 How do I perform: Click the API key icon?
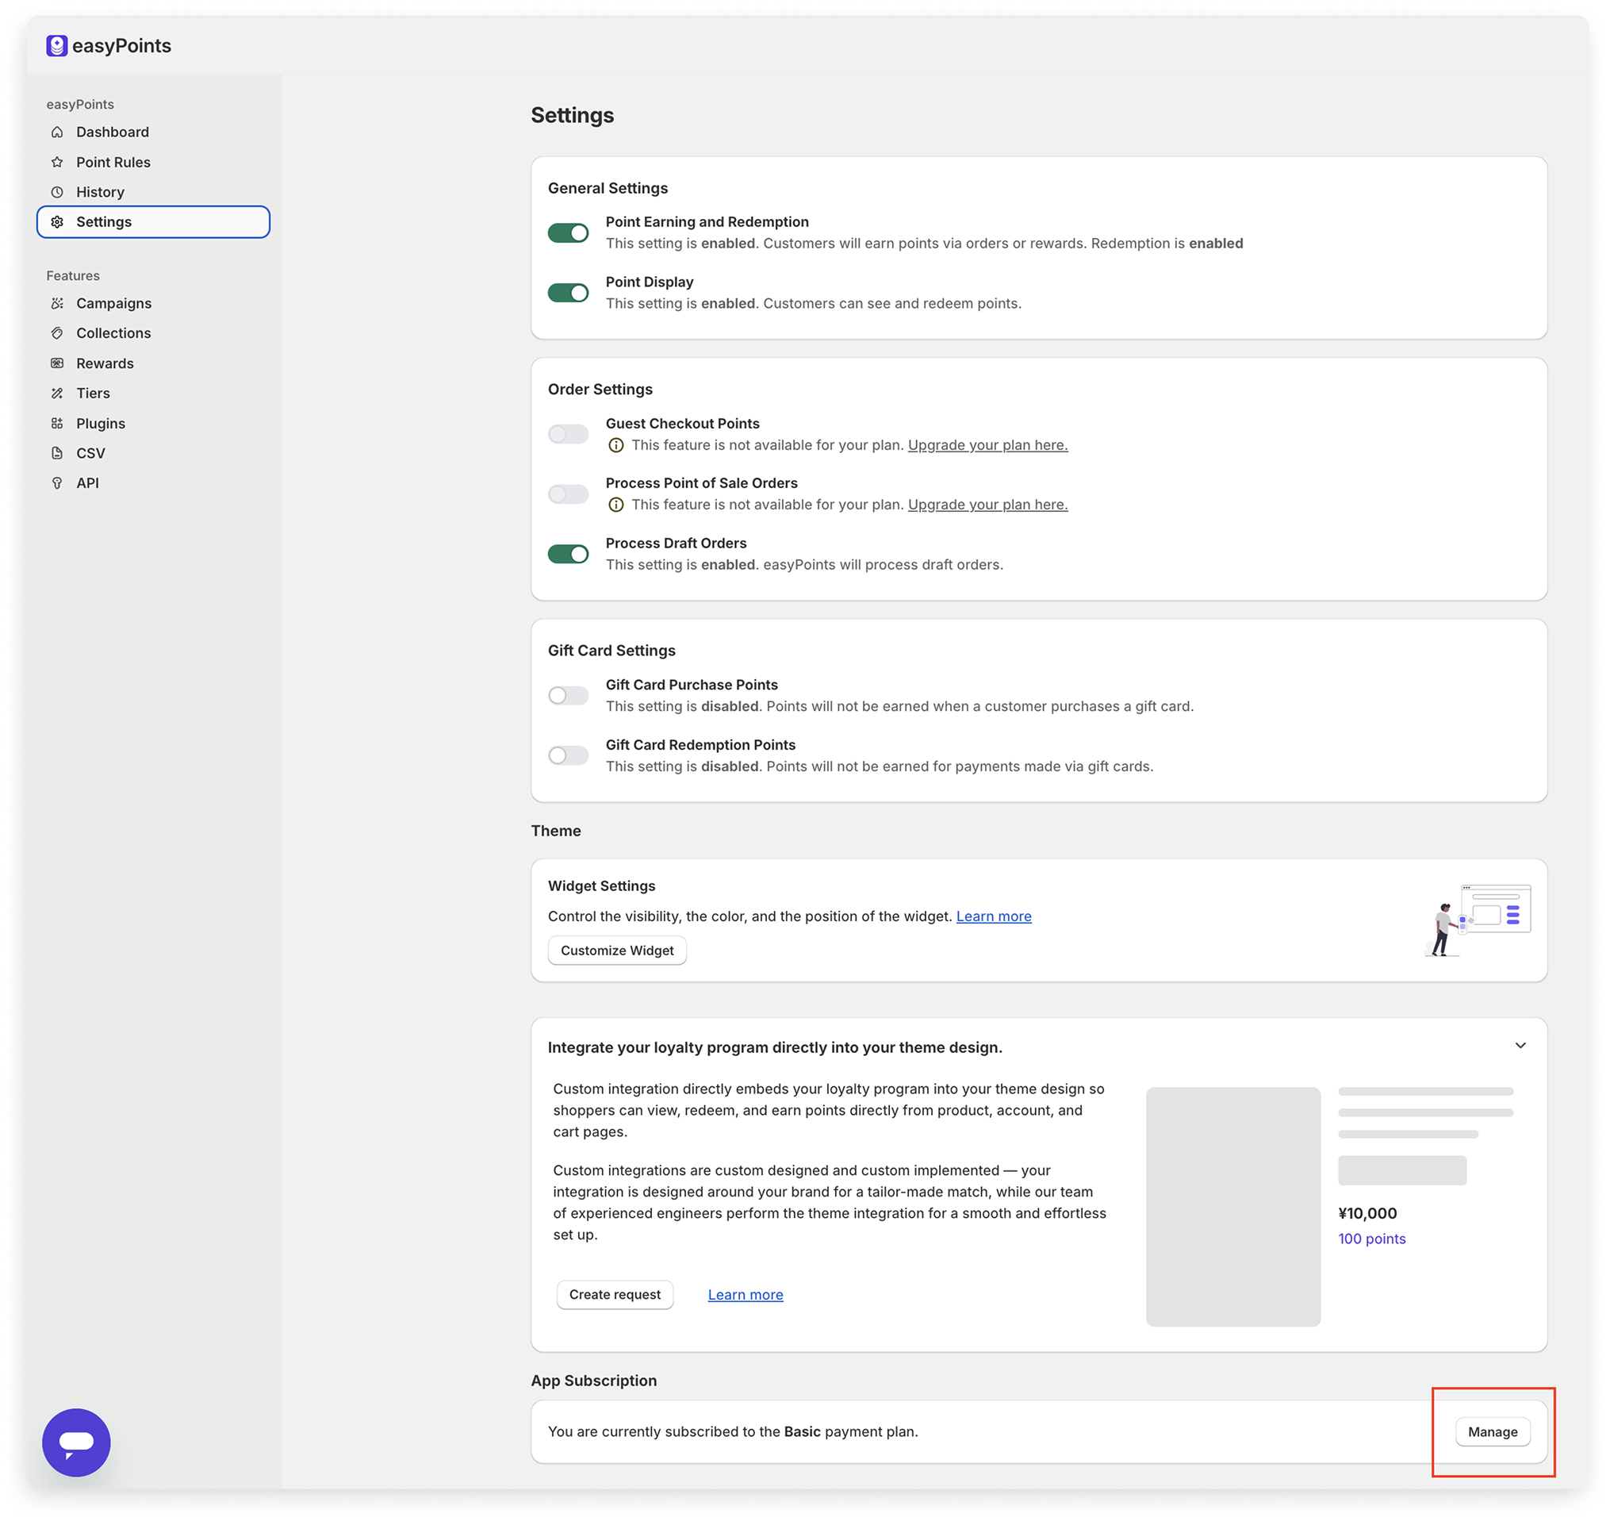point(57,483)
